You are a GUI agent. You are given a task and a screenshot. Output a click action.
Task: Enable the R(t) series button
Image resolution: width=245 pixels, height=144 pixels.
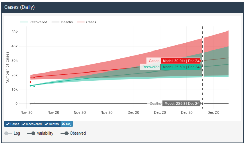tap(67, 124)
